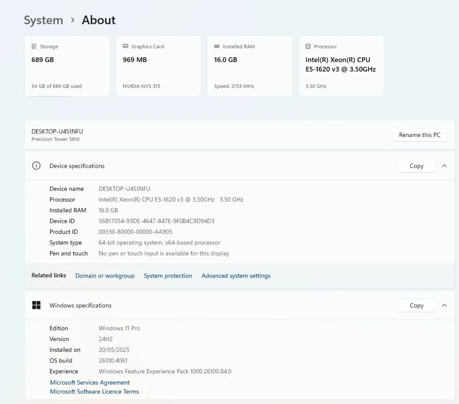This screenshot has width=459, height=404.
Task: Open the Graphics Card 969 MB card
Action: point(158,66)
